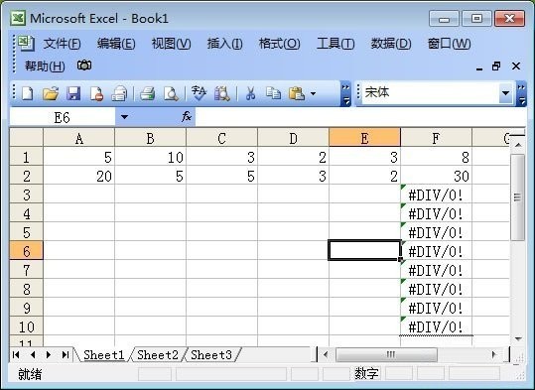Click the horizontal scrollbar thumb
This screenshot has height=390, width=535.
point(386,355)
